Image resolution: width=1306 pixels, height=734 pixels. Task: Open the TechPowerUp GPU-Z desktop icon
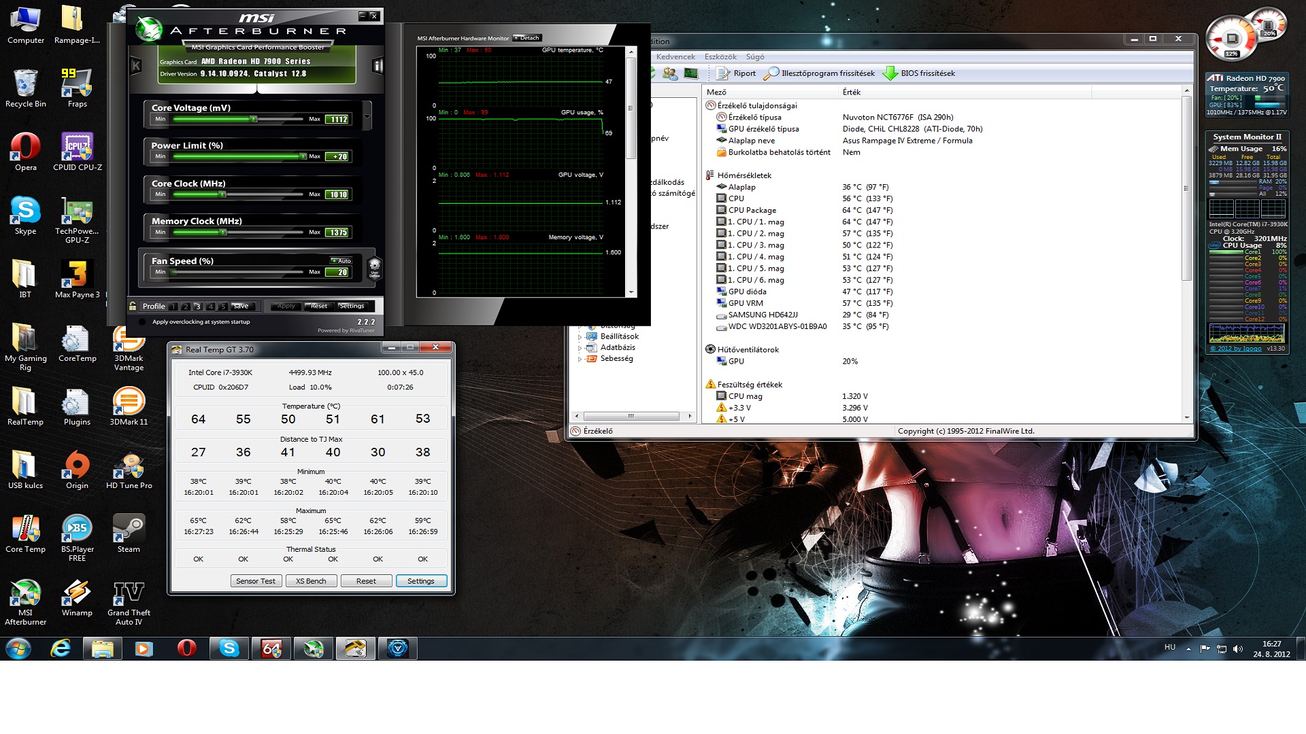coord(78,220)
